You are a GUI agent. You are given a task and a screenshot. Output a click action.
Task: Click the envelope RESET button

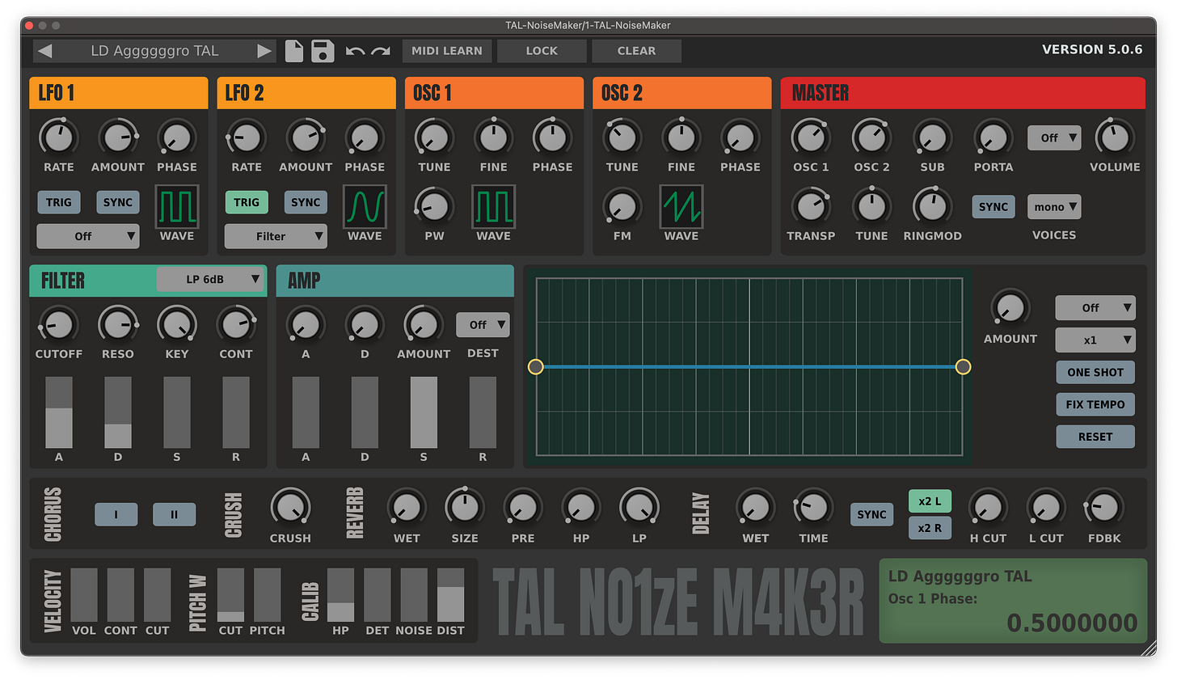click(1095, 437)
